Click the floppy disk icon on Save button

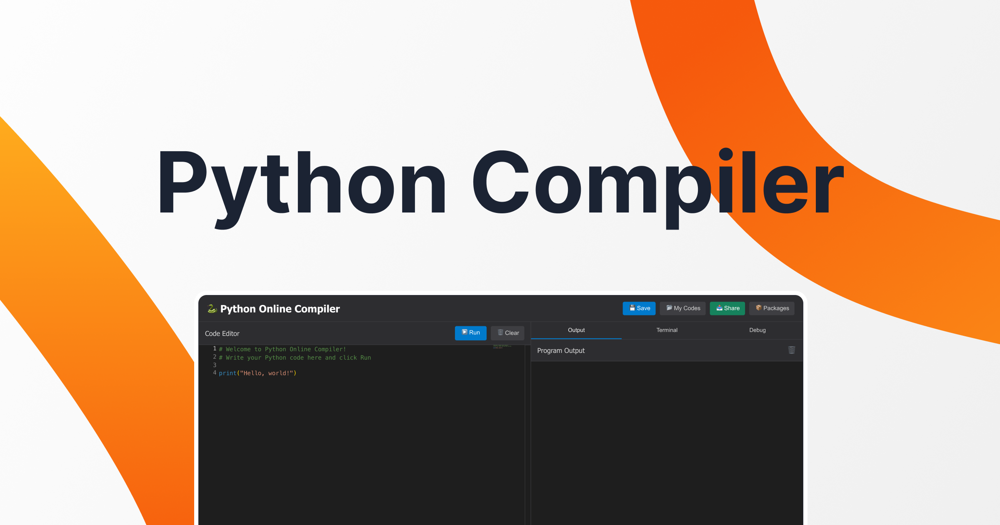(632, 308)
